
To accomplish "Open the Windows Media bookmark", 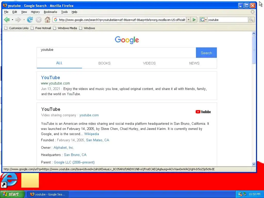I will [67, 28].
